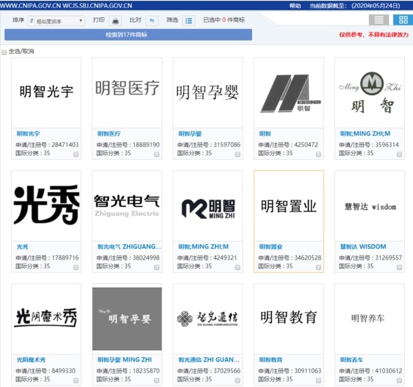Click the compare (比对) arrow icon
413x387 pixels.
[x=152, y=21]
